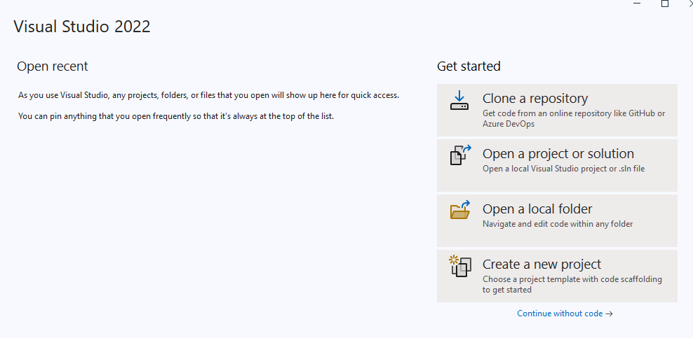
Task: Click 'Open a local Visual Studio project' description
Action: click(563, 169)
